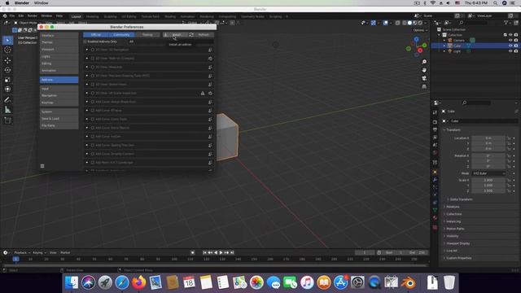This screenshot has height=293, width=521.
Task: Open the Interface preferences section
Action: point(59,35)
